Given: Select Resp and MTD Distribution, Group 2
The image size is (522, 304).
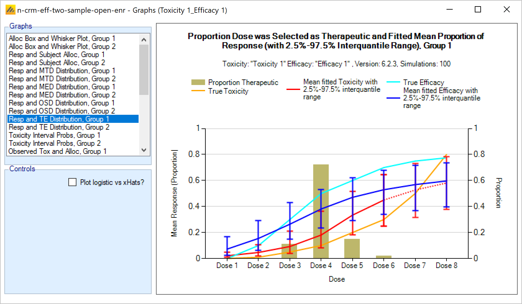Looking at the screenshot, I should coord(62,79).
